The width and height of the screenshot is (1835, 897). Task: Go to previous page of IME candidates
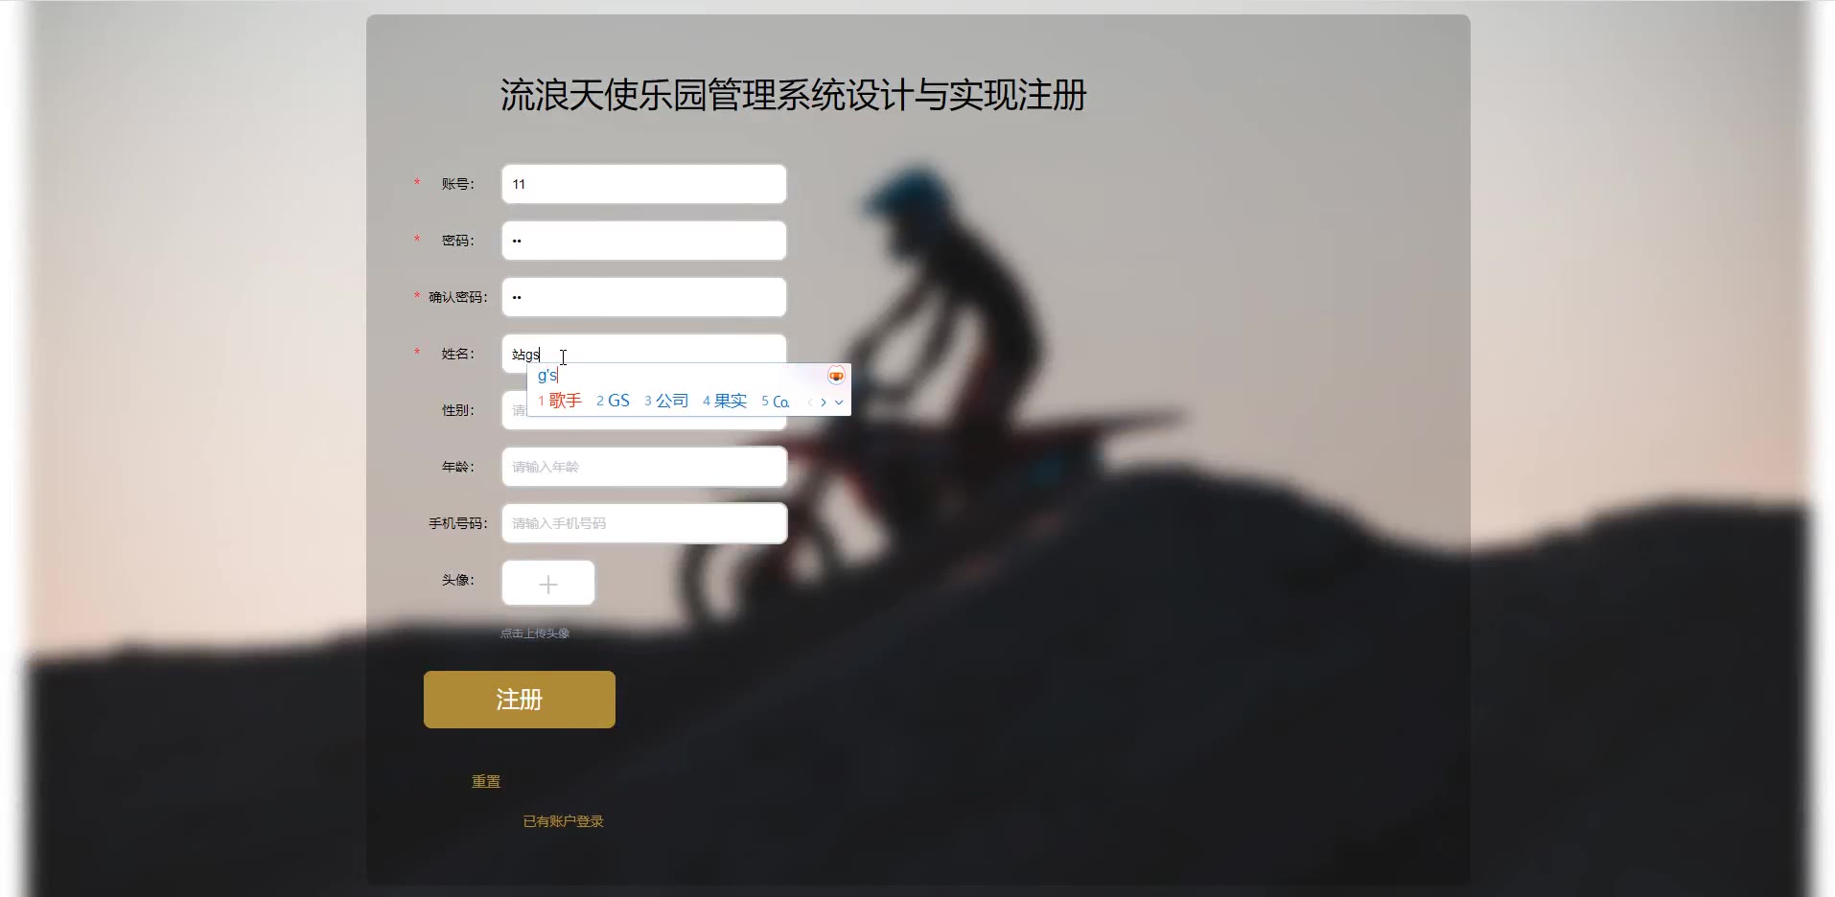tap(810, 402)
